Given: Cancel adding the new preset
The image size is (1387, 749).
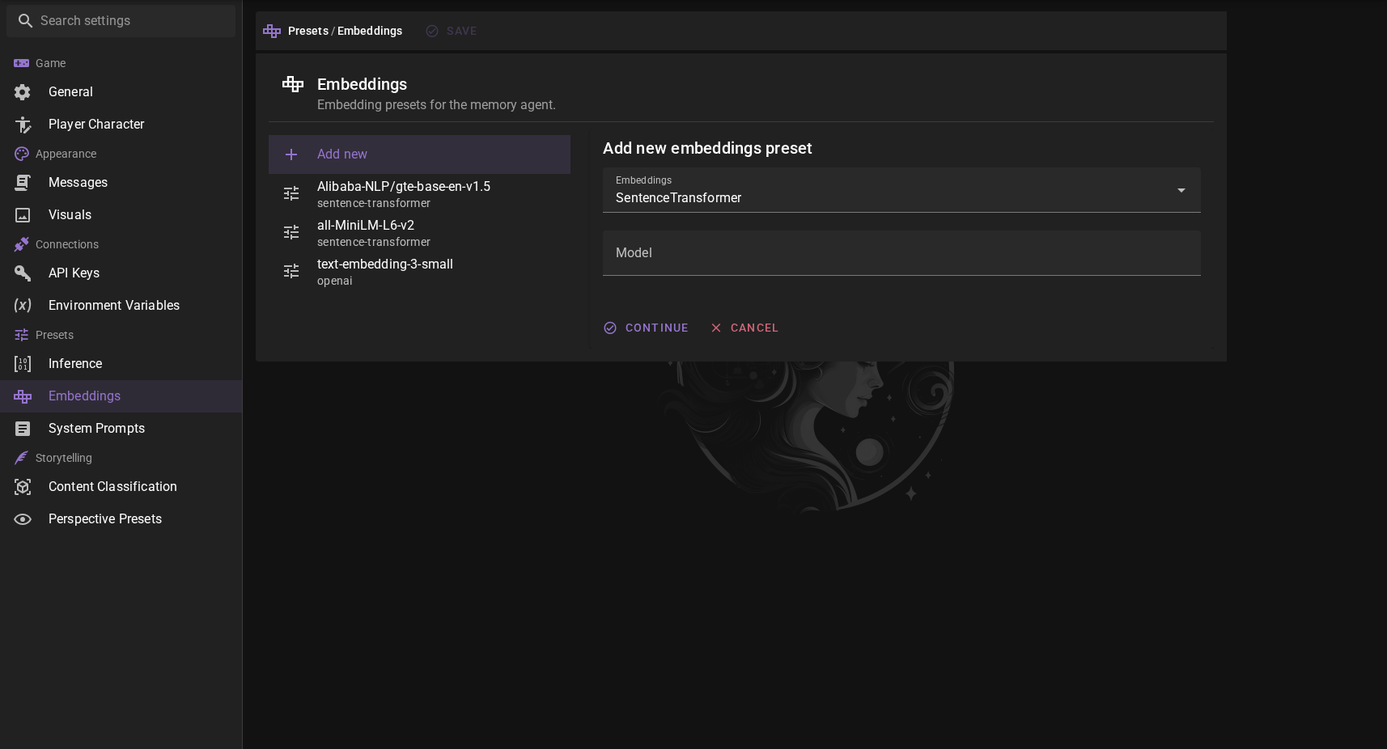Looking at the screenshot, I should (x=744, y=328).
